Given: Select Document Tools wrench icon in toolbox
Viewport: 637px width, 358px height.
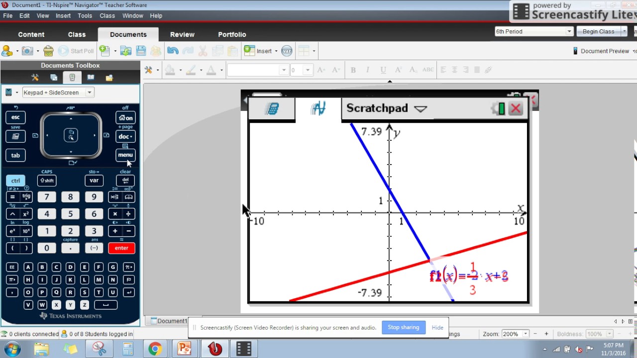Looking at the screenshot, I should (x=35, y=78).
